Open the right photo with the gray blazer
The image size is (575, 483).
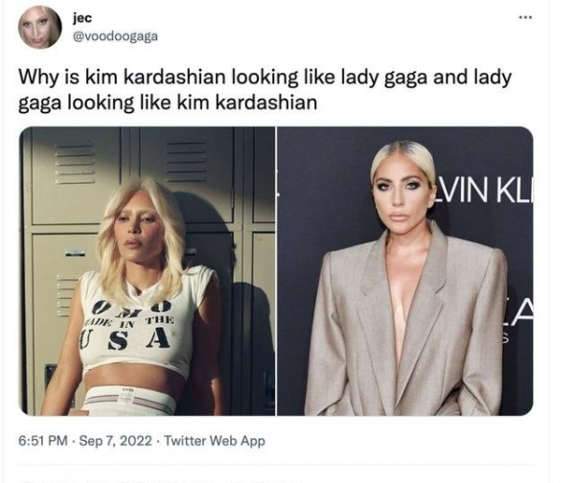click(x=405, y=271)
